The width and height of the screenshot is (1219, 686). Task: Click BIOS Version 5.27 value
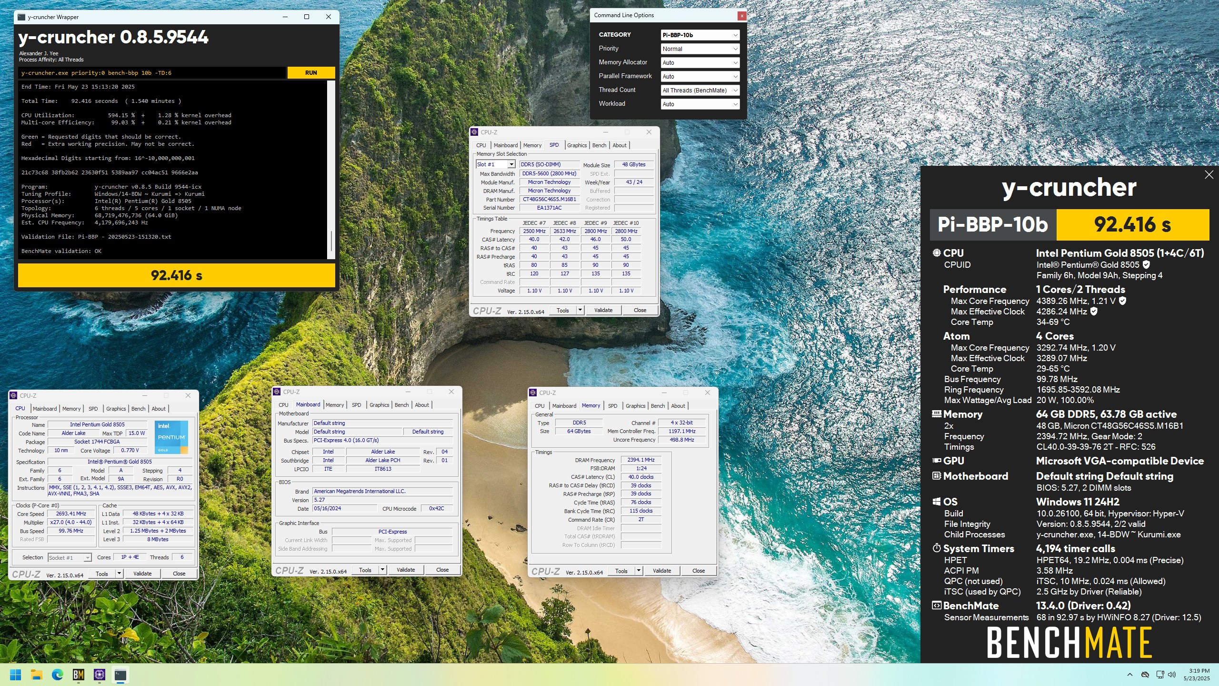382,500
